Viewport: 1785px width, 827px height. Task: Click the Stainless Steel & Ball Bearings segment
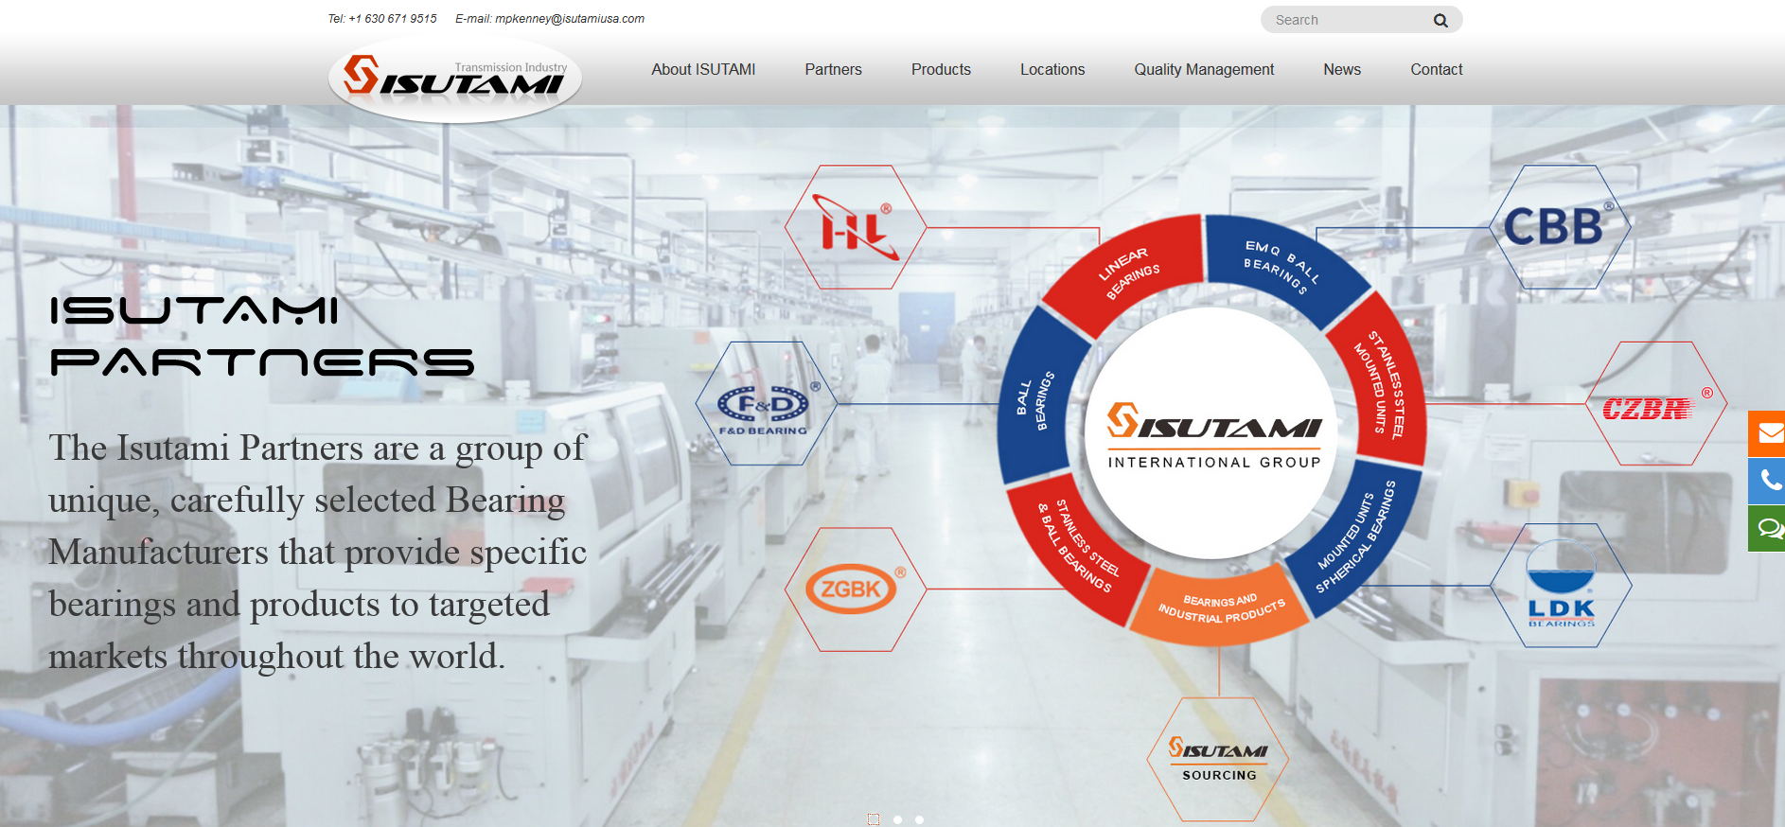tap(1077, 547)
